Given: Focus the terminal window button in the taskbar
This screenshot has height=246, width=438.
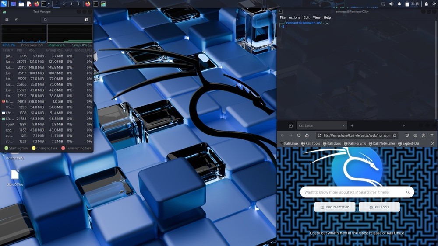Looking at the screenshot, I should 95,4.
